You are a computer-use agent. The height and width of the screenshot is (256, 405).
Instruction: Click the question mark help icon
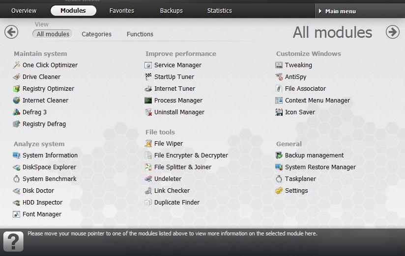pos(13,241)
